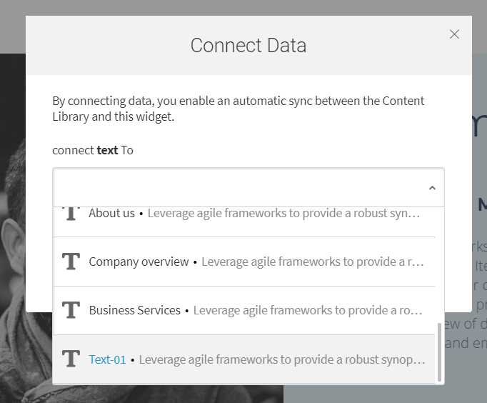Click the dialog's sync description paragraph
Viewport: 487px width, 403px height.
pos(239,109)
